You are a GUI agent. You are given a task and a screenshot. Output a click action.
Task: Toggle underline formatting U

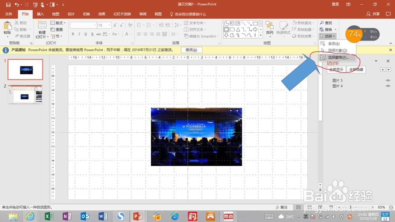click(86, 34)
